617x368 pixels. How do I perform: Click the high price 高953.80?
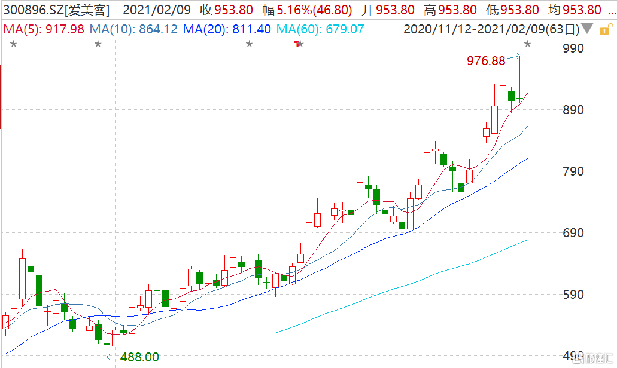pyautogui.click(x=450, y=10)
